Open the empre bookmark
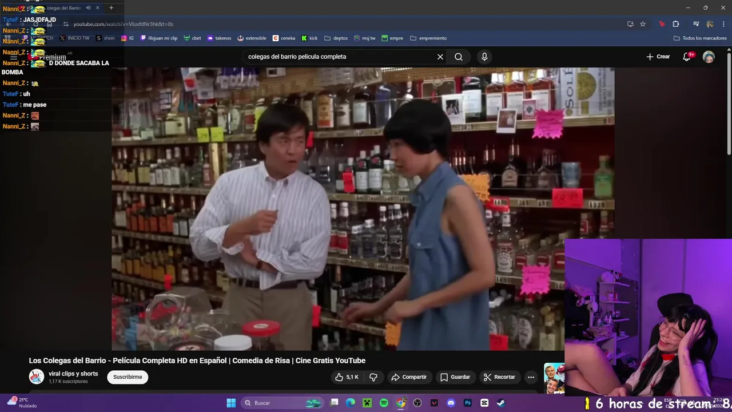Image resolution: width=732 pixels, height=412 pixels. point(392,38)
